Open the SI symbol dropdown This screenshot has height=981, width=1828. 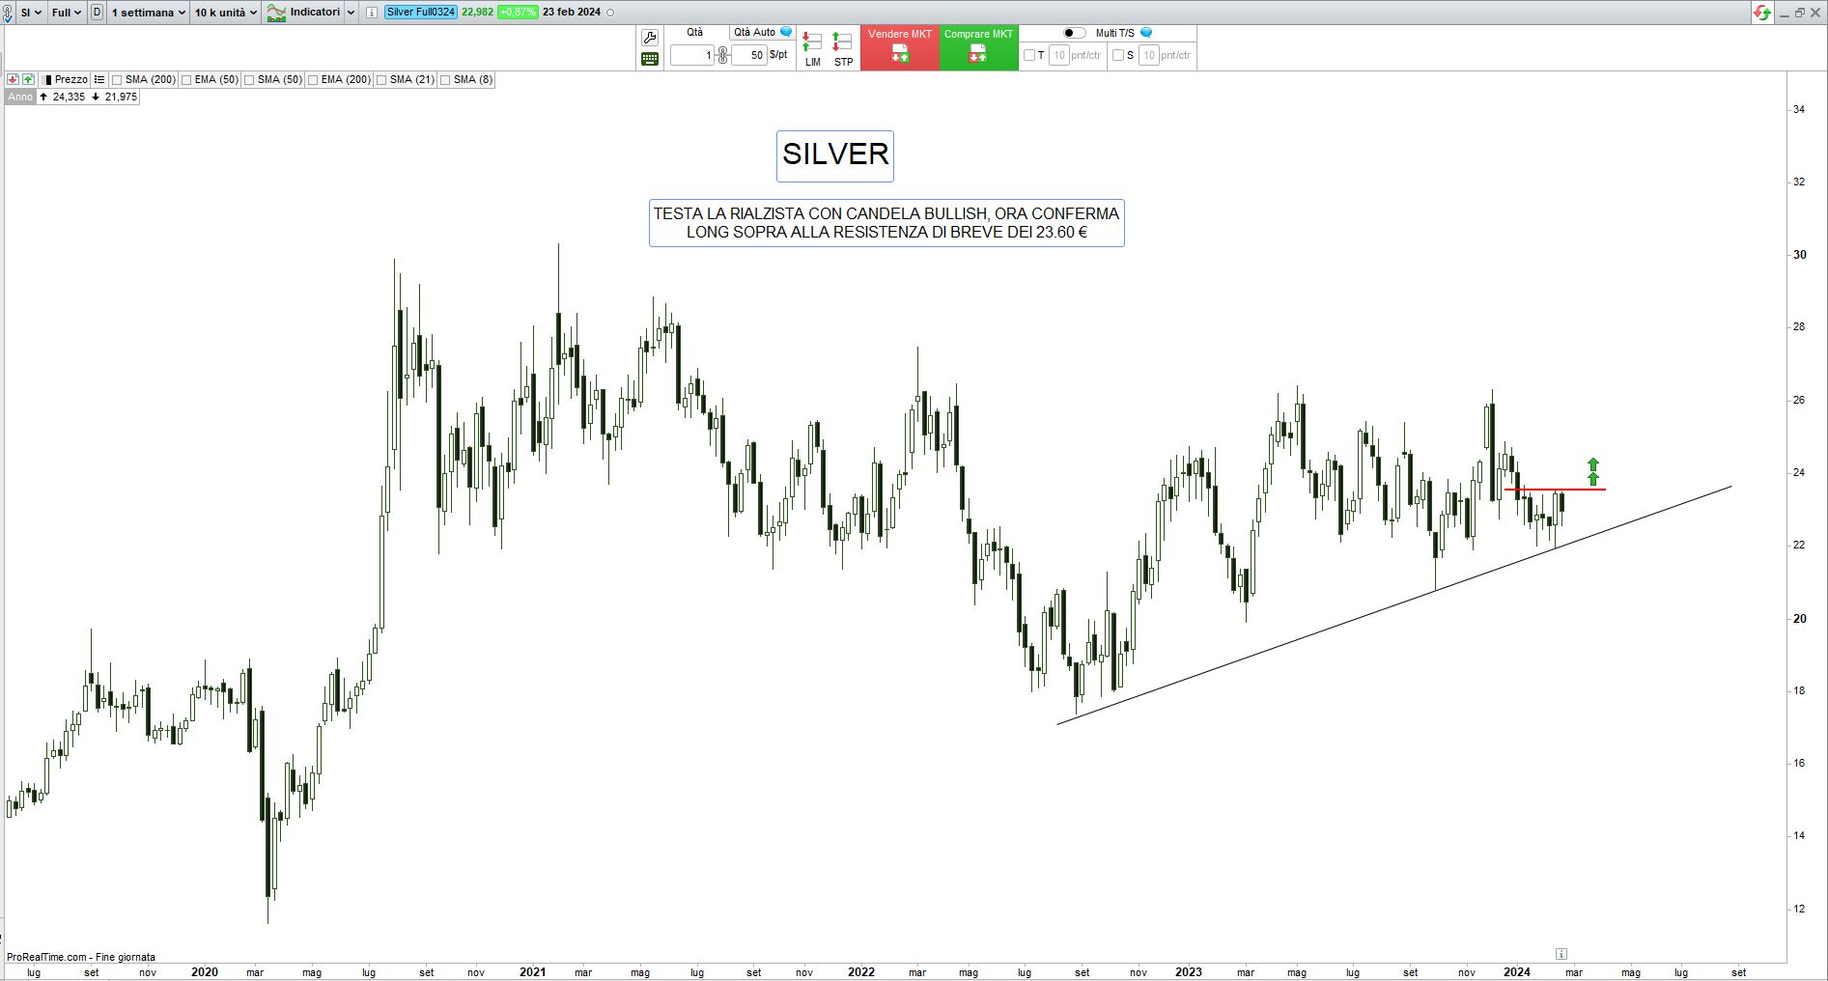30,13
